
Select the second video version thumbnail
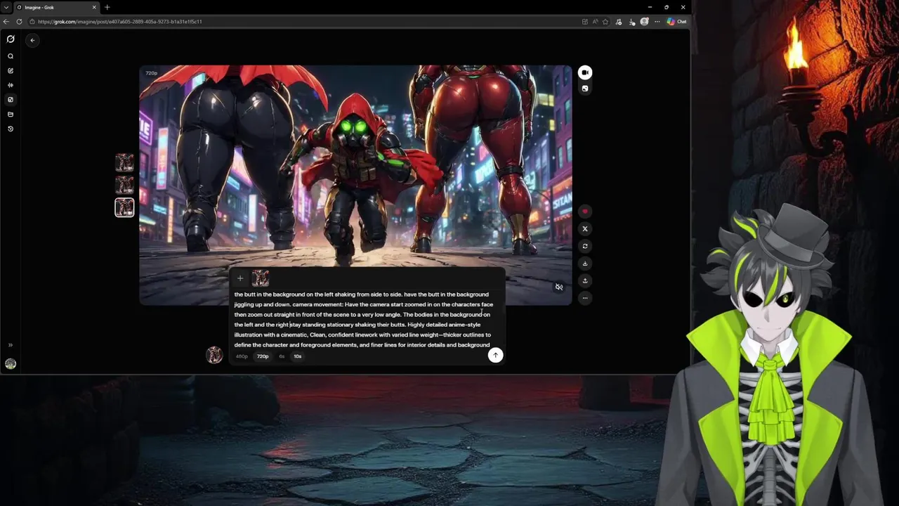(124, 185)
